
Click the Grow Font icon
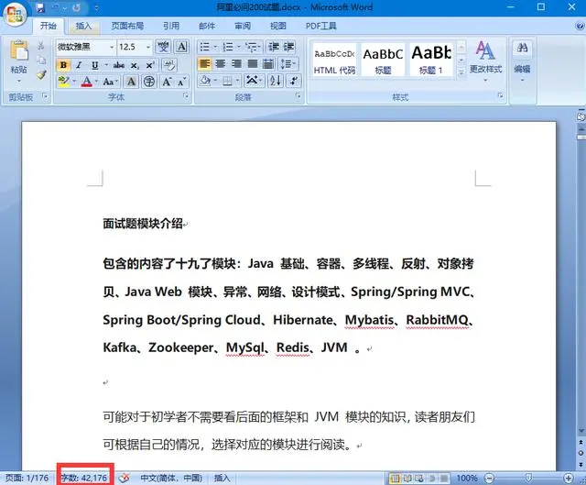pyautogui.click(x=167, y=82)
